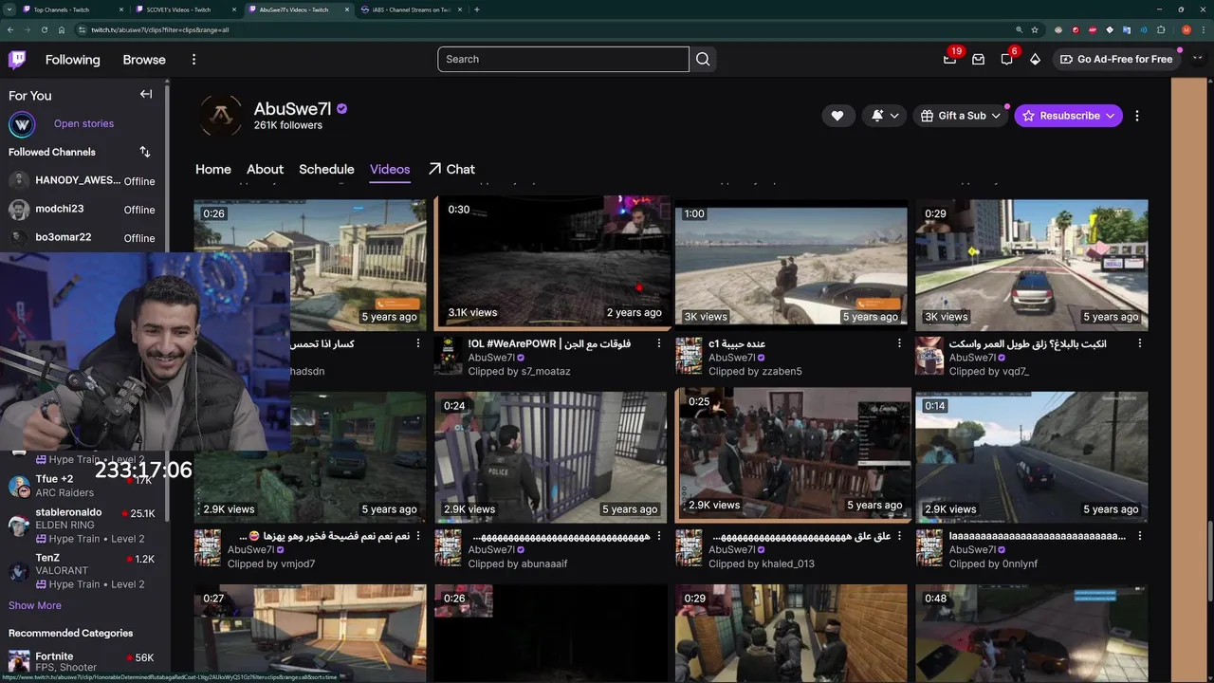
Task: Open the Get Bits diamond icon
Action: (x=1035, y=59)
